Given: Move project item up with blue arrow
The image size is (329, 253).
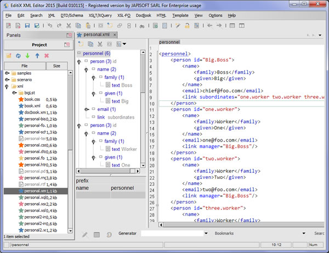Looking at the screenshot, I should [37, 55].
